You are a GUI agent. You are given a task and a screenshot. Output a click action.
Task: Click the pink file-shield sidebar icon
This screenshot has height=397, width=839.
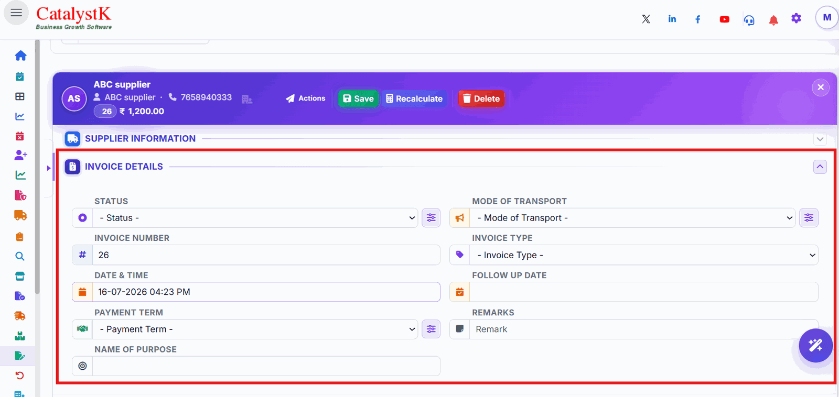[x=20, y=195]
